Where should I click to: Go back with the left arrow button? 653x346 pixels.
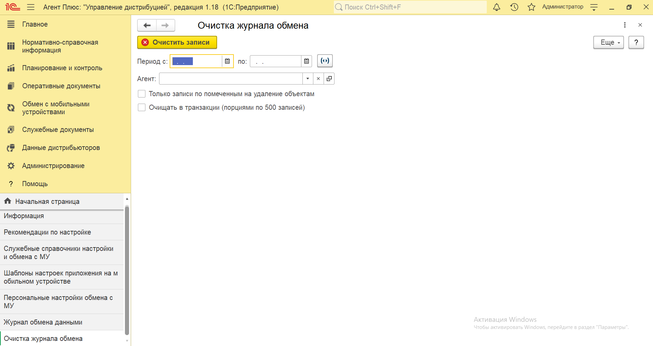coord(147,26)
